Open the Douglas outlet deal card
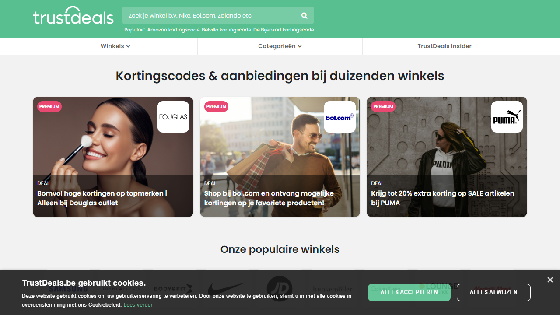The height and width of the screenshot is (315, 560). [x=113, y=157]
